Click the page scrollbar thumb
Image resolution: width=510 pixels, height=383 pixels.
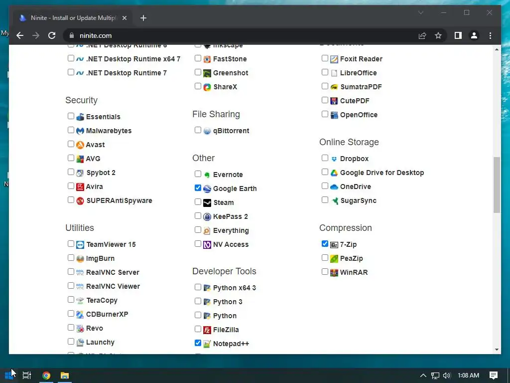[x=497, y=185]
